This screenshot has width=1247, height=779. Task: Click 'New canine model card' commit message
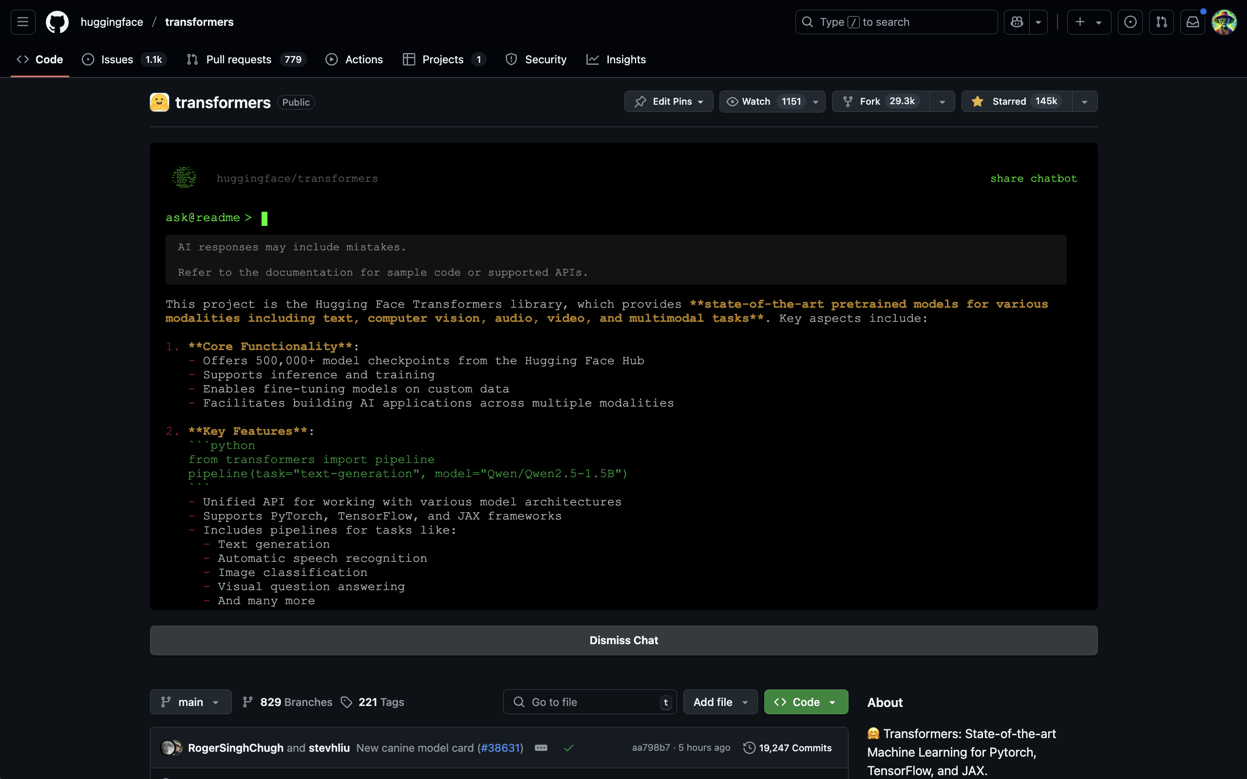[x=415, y=747]
